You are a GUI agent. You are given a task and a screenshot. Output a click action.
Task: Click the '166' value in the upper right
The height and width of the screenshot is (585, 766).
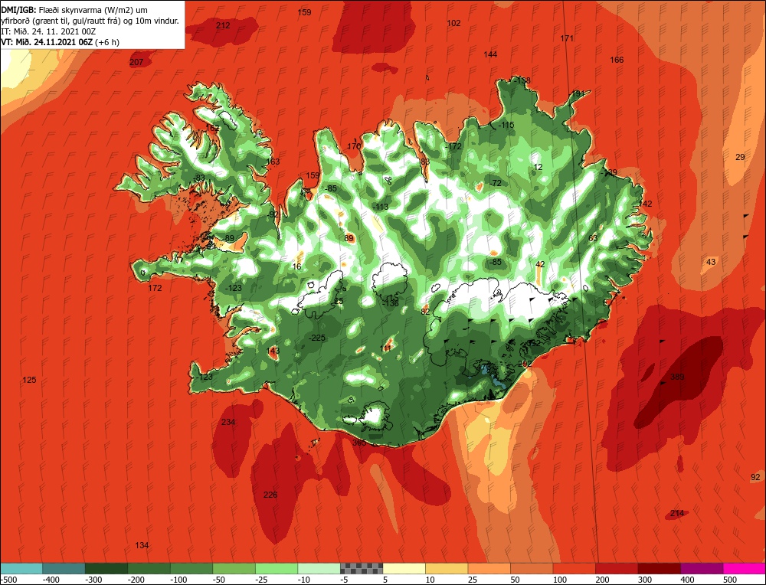coord(617,60)
